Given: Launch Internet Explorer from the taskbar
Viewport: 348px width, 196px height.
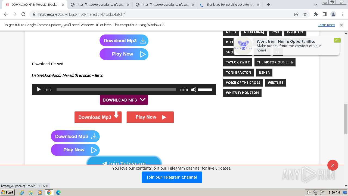Looking at the screenshot, I should click(21, 192).
